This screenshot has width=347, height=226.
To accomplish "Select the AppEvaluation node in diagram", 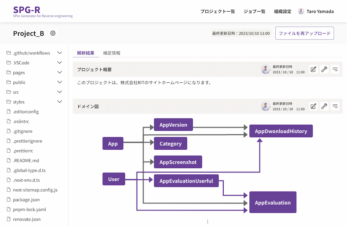I will 273,202.
